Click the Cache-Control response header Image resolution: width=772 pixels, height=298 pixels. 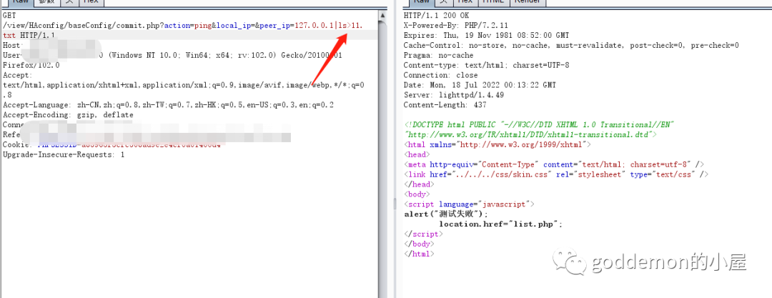coord(570,45)
